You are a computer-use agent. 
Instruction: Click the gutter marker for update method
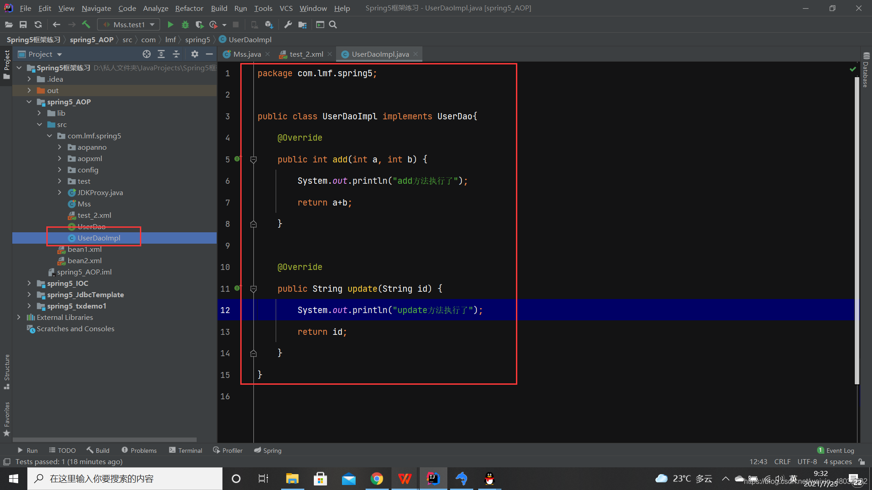click(x=238, y=289)
